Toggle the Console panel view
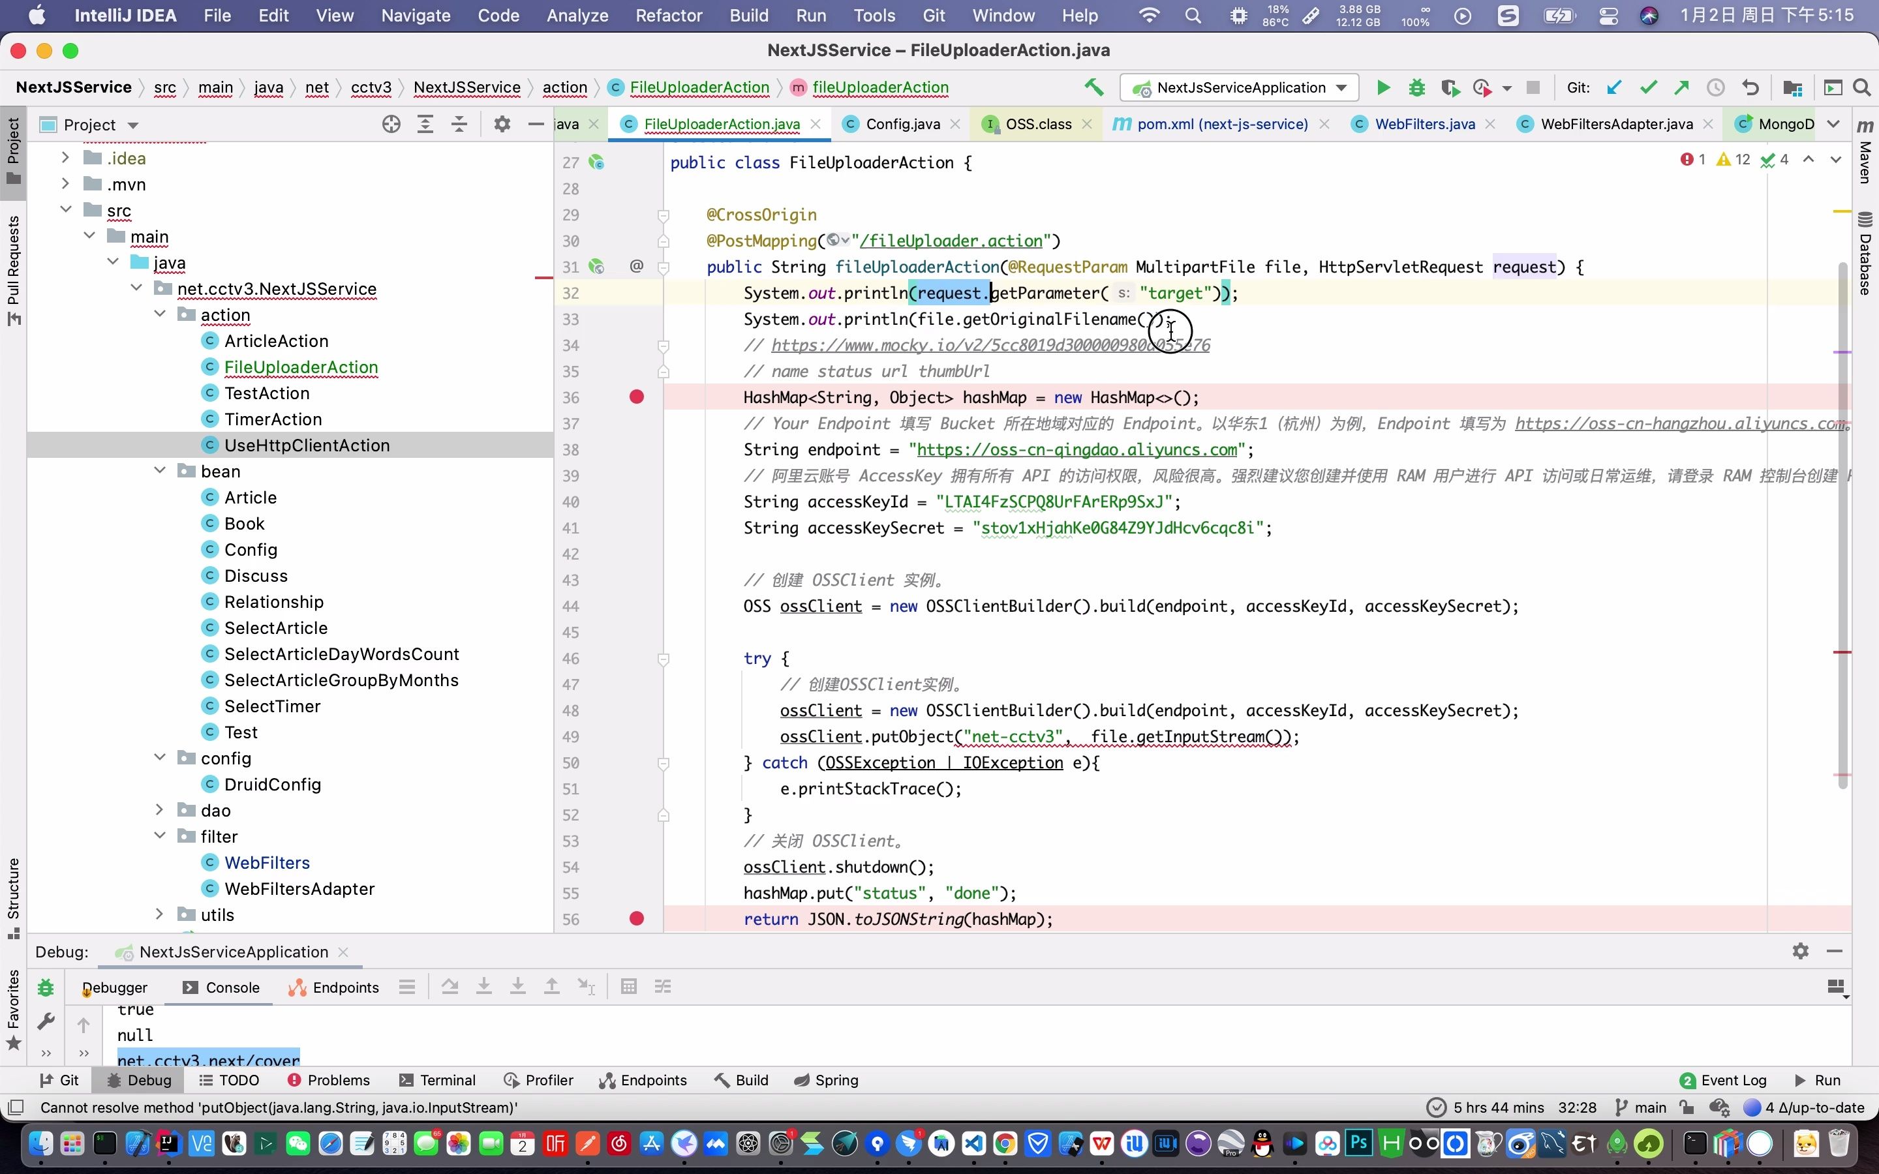Image resolution: width=1879 pixels, height=1174 pixels. pos(233,986)
